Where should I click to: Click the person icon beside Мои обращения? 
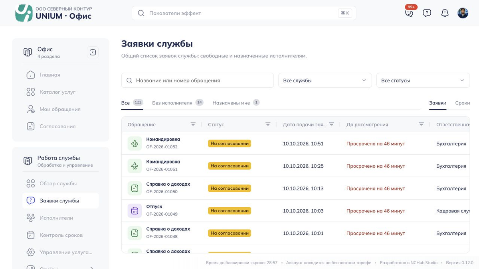tap(31, 109)
